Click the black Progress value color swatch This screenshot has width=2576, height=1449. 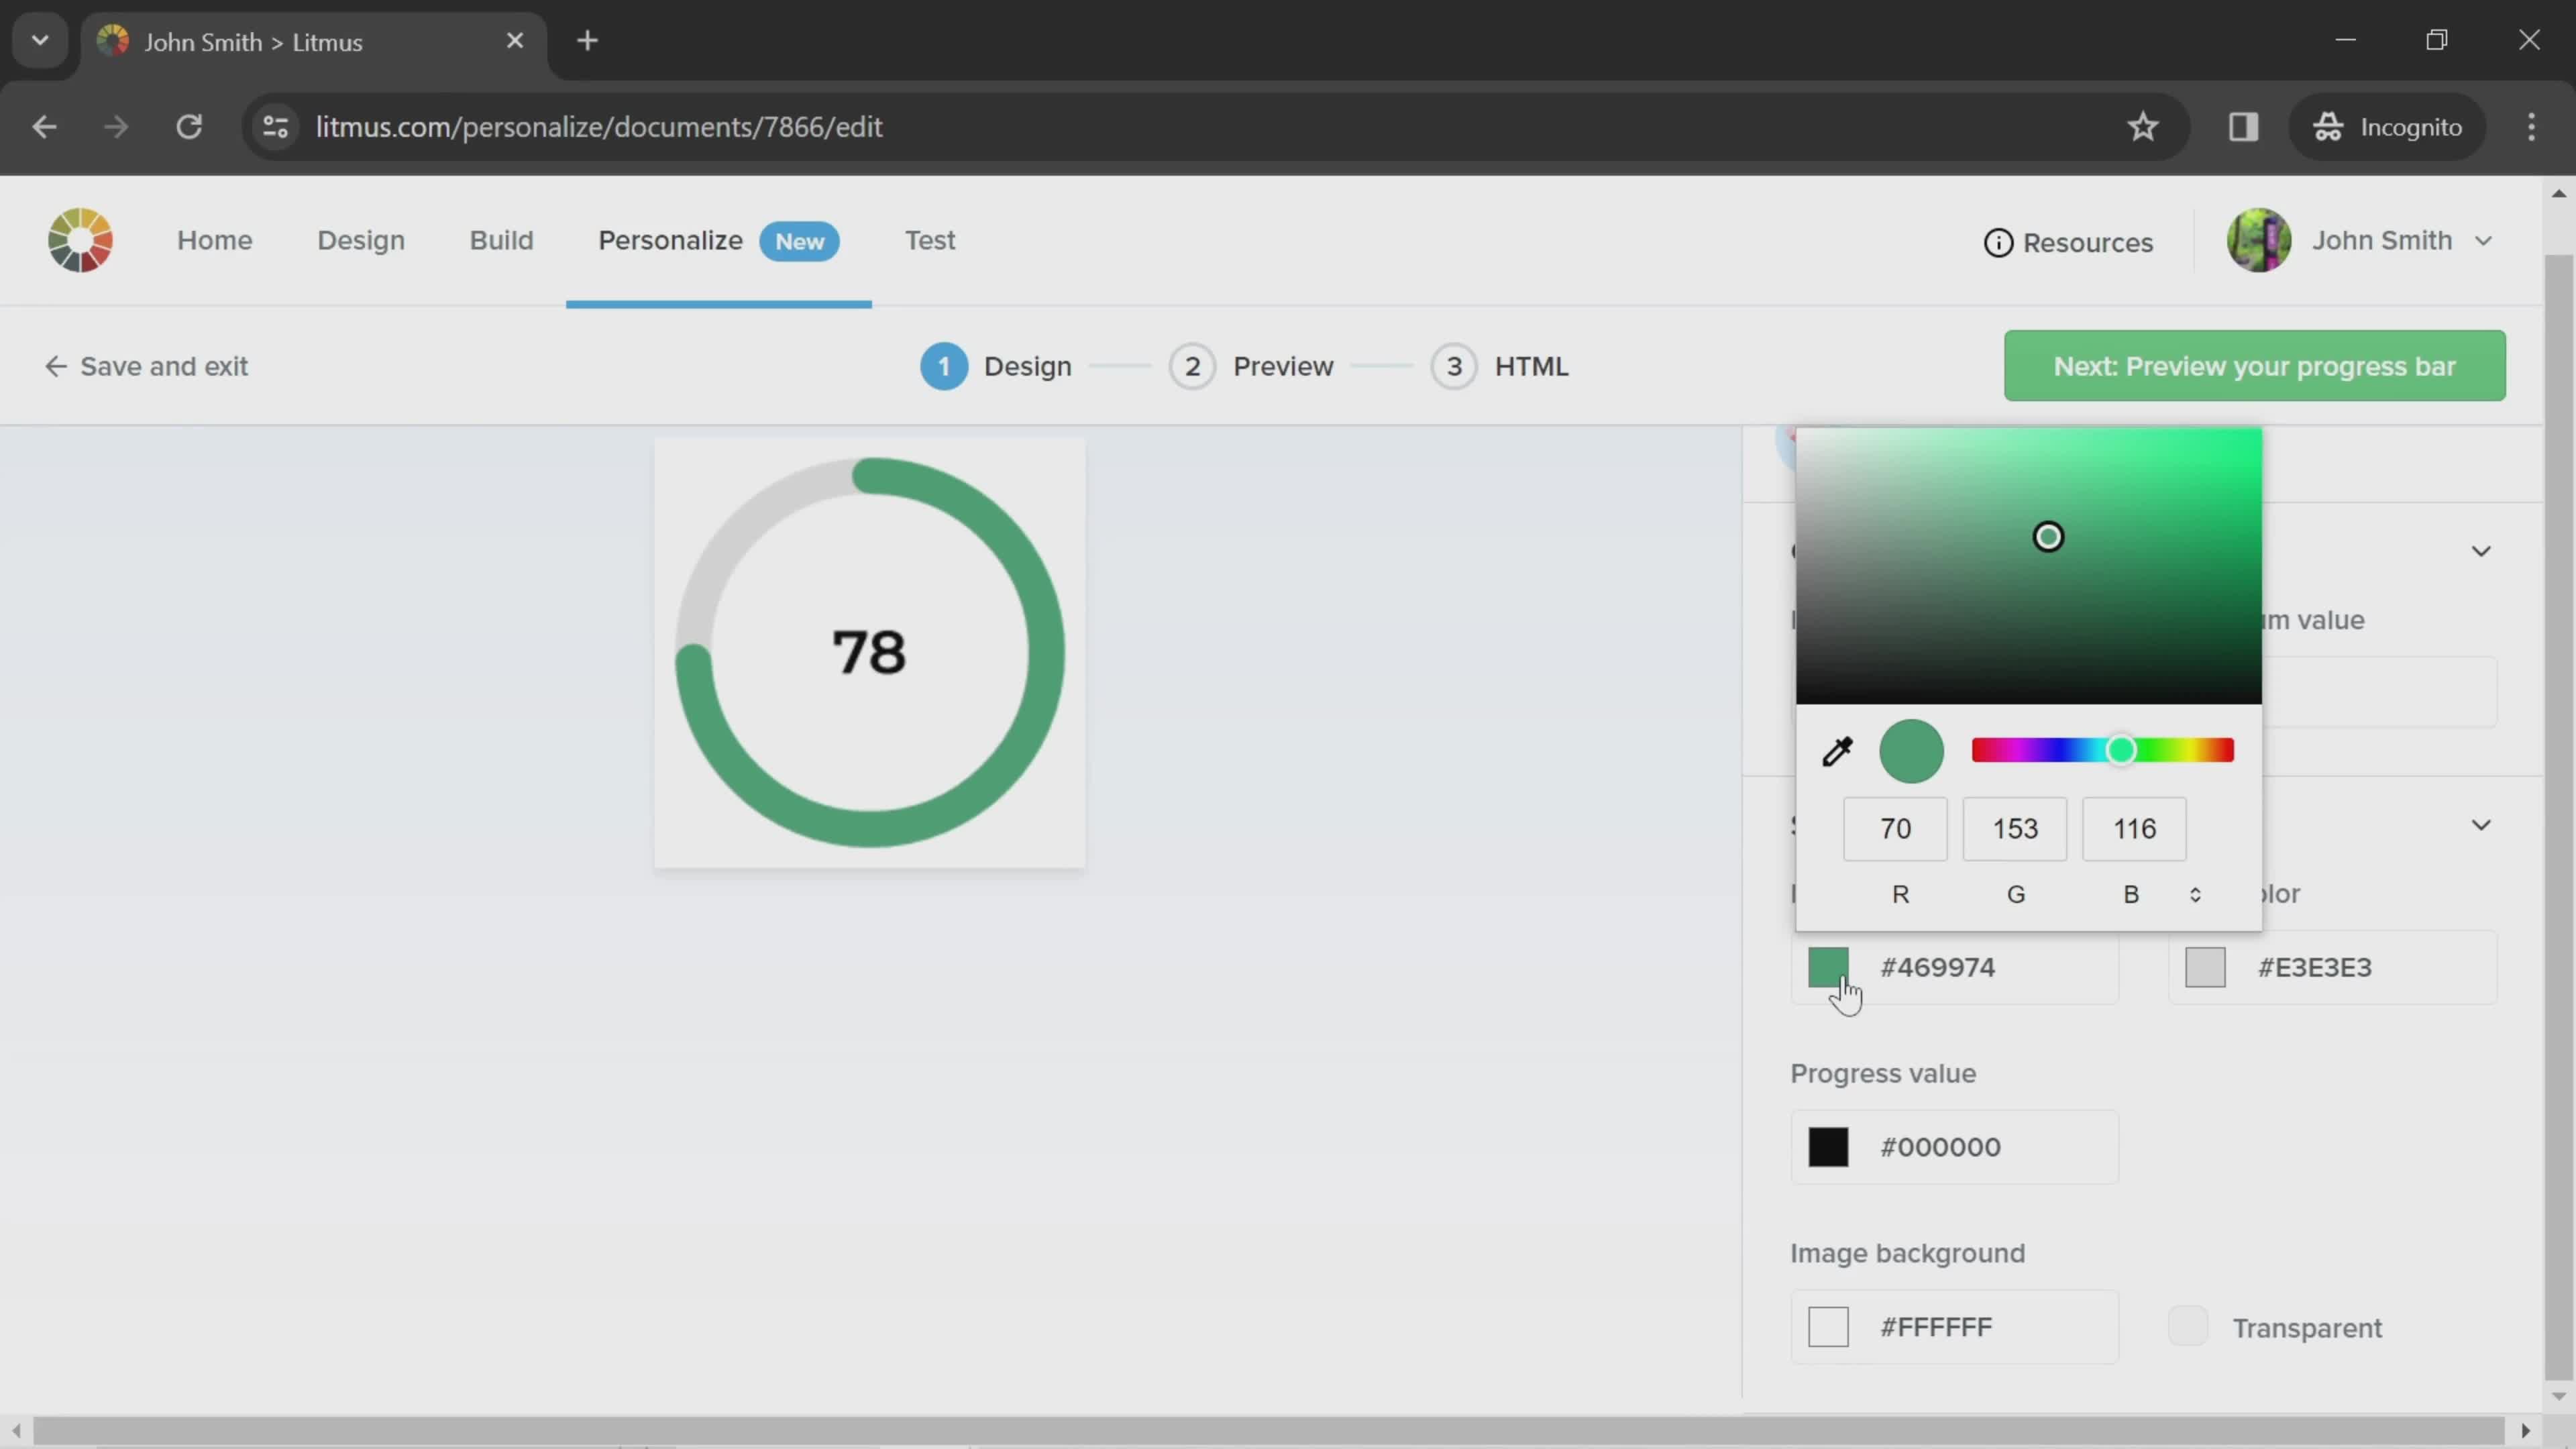(x=1827, y=1146)
